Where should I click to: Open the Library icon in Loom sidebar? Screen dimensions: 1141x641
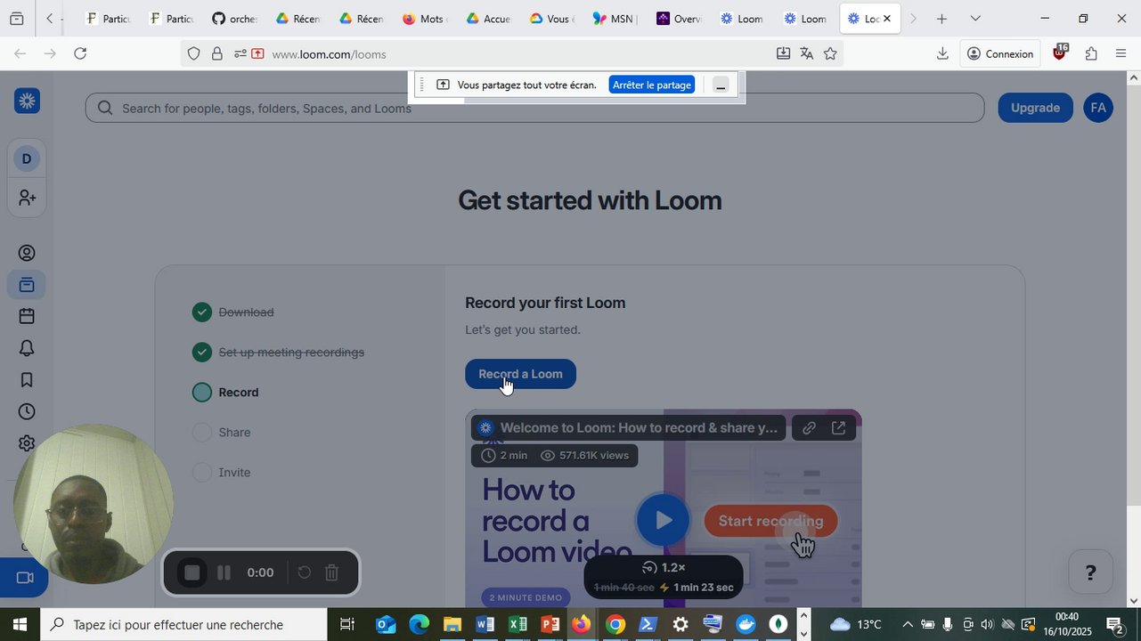(27, 285)
